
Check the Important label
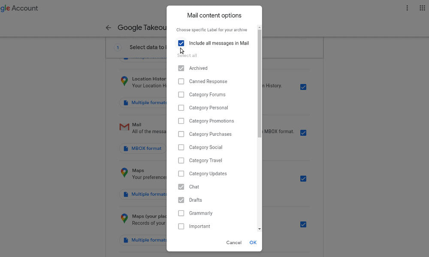(x=181, y=226)
